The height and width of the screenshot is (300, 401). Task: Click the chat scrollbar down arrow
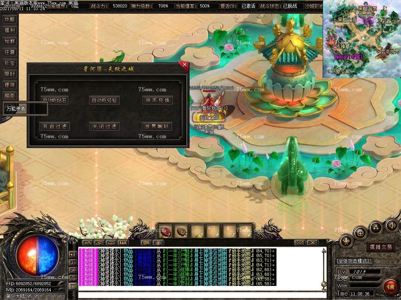[x=324, y=289]
